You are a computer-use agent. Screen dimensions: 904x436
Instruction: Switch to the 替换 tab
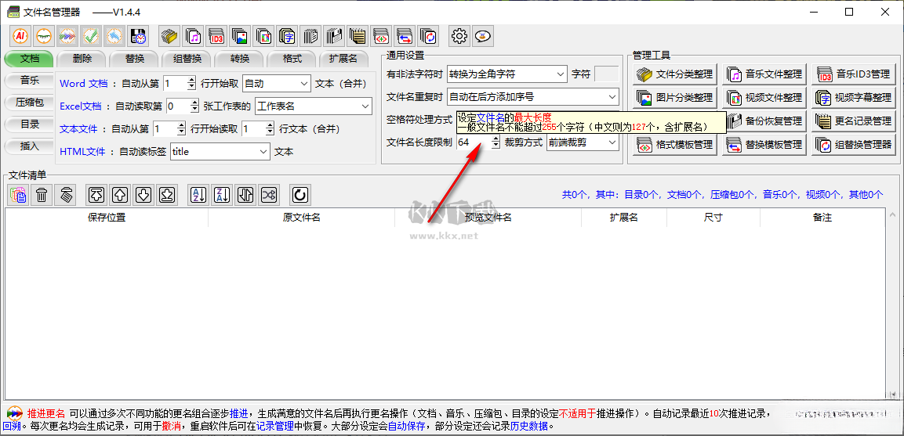(134, 59)
